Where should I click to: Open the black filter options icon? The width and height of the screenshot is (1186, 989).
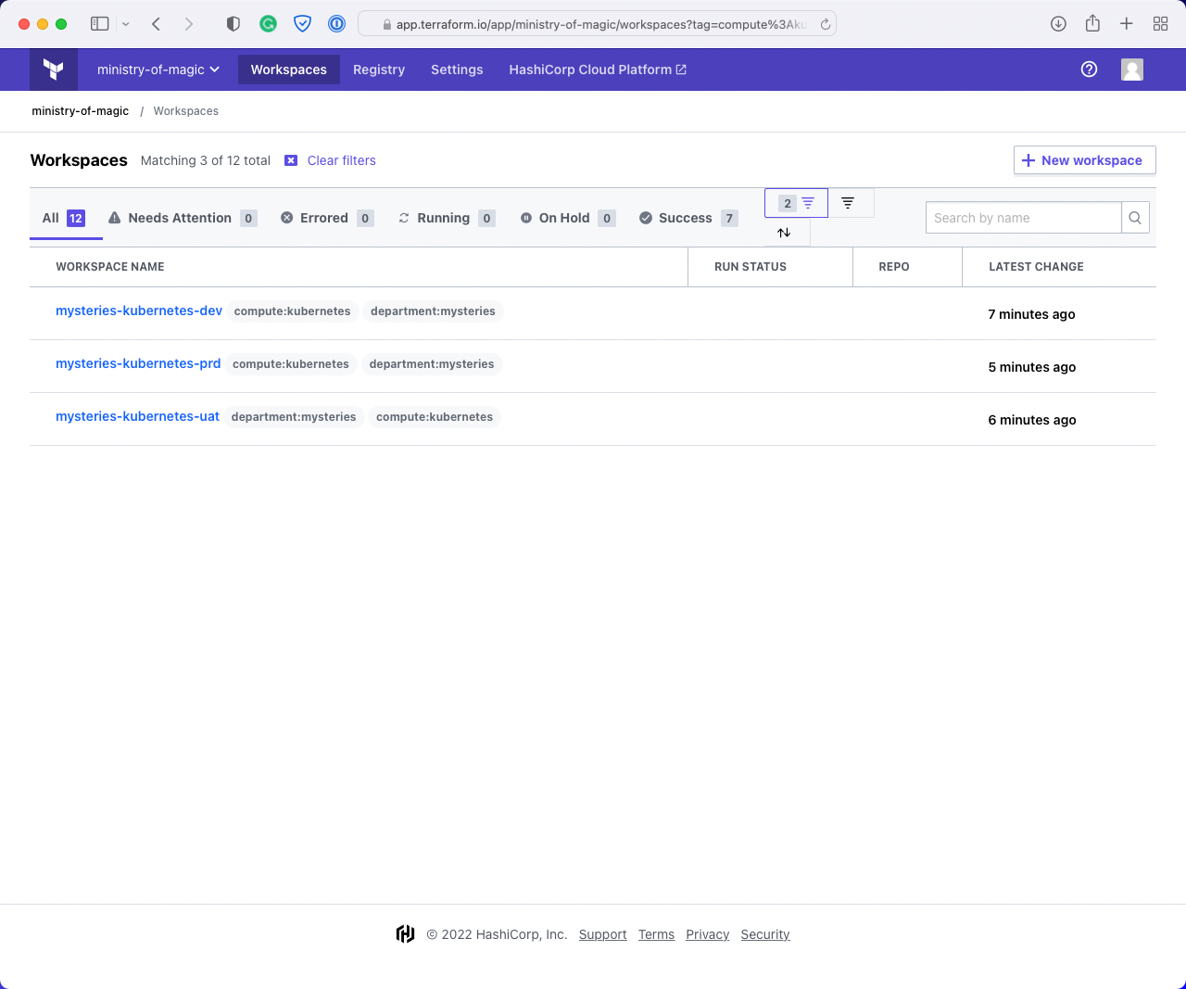click(848, 203)
